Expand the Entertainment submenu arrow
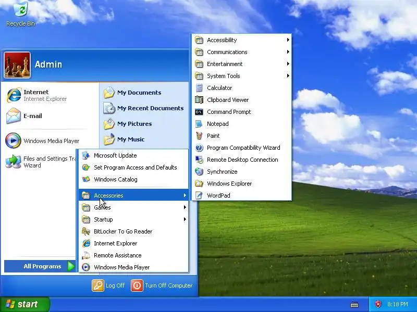The image size is (417, 312). point(288,64)
